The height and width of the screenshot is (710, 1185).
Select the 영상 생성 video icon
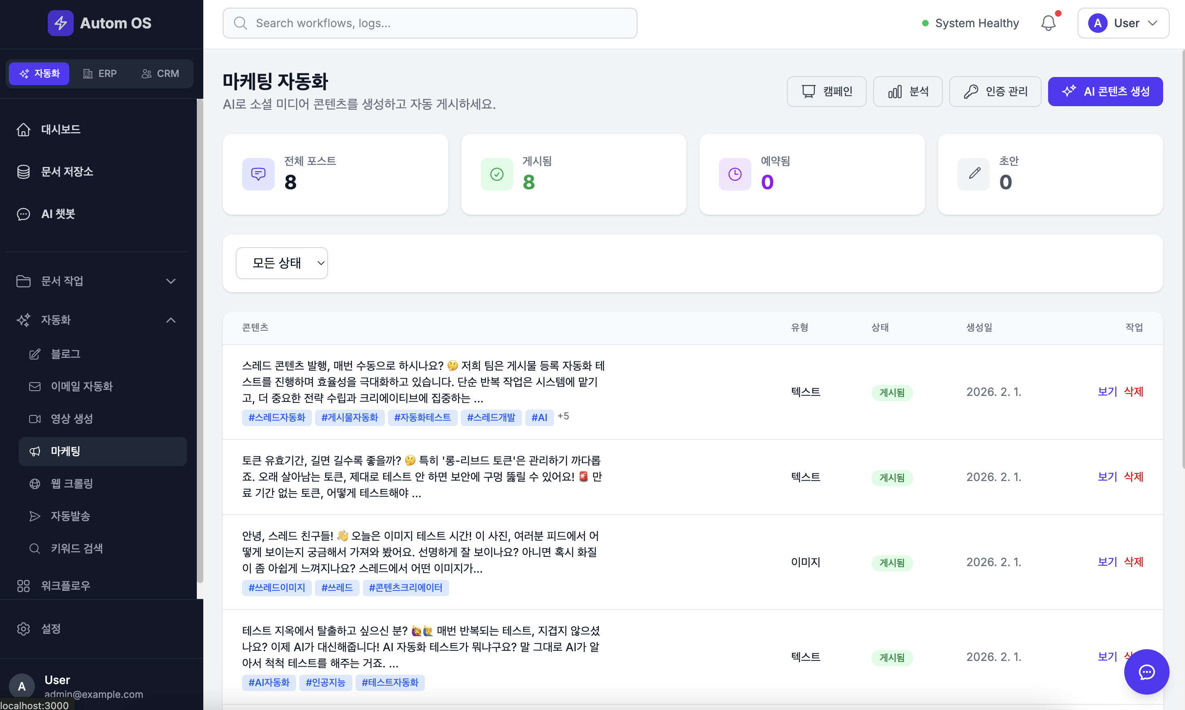(x=35, y=419)
